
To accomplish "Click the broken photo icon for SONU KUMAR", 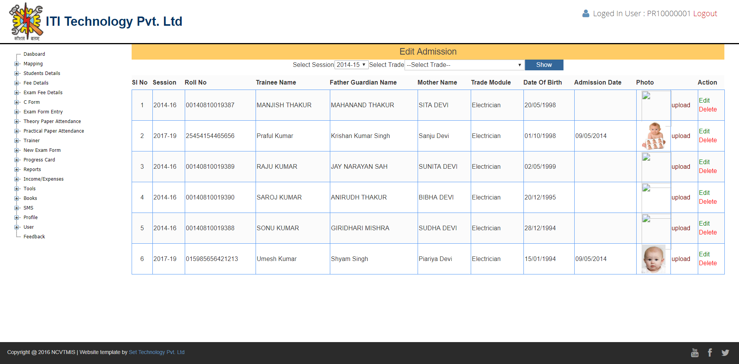I will click(x=646, y=219).
